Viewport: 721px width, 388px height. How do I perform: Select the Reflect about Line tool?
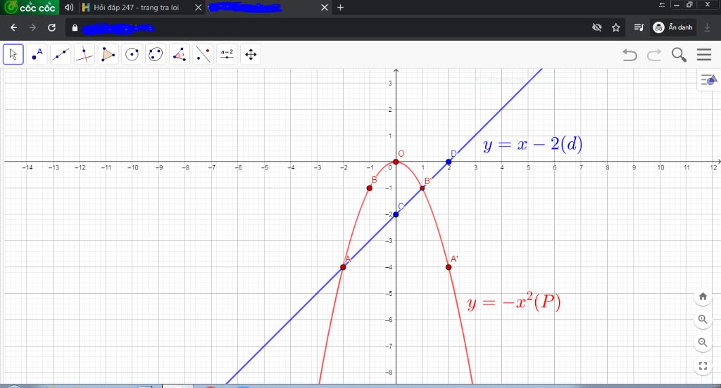(x=203, y=55)
